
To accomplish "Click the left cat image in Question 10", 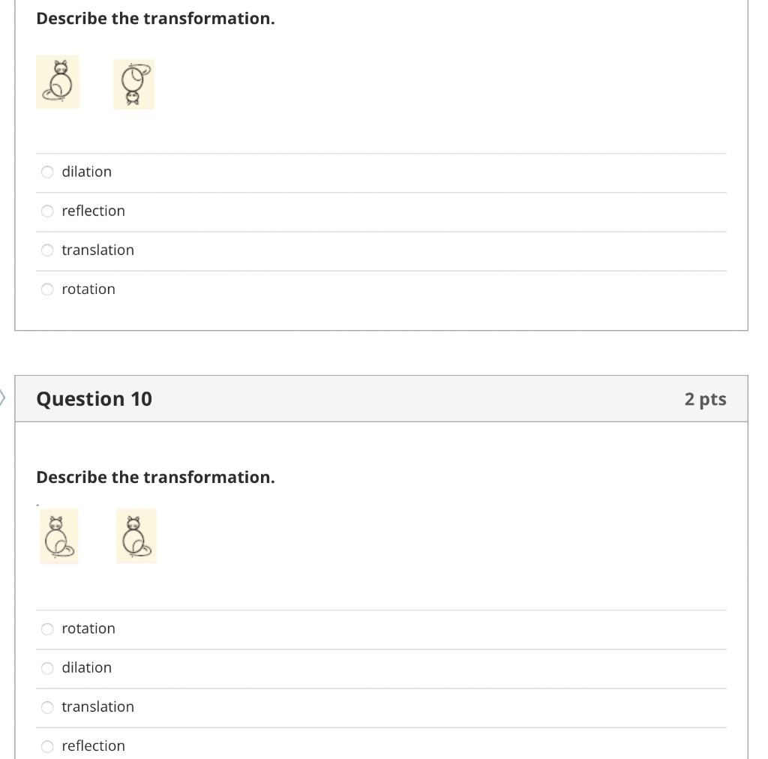I will (x=58, y=535).
